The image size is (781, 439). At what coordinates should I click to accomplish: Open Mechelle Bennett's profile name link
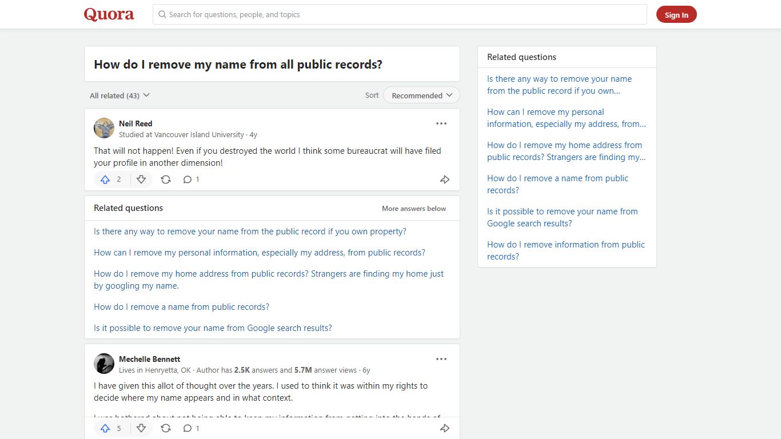point(149,359)
